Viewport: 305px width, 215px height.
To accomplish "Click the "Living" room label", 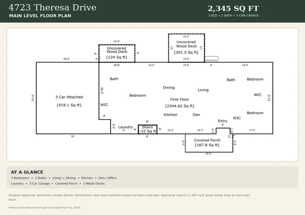I will point(203,90).
